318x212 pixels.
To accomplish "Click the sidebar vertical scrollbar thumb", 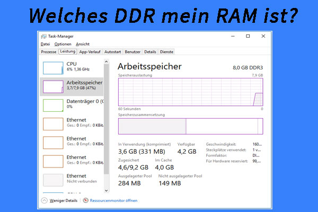I will coord(107,119).
